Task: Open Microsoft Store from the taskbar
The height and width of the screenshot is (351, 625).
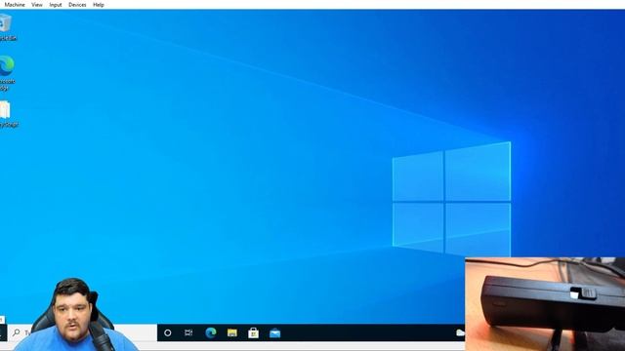Action: pyautogui.click(x=253, y=332)
